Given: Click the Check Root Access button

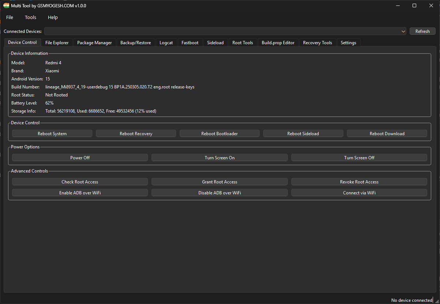Looking at the screenshot, I should 80,182.
